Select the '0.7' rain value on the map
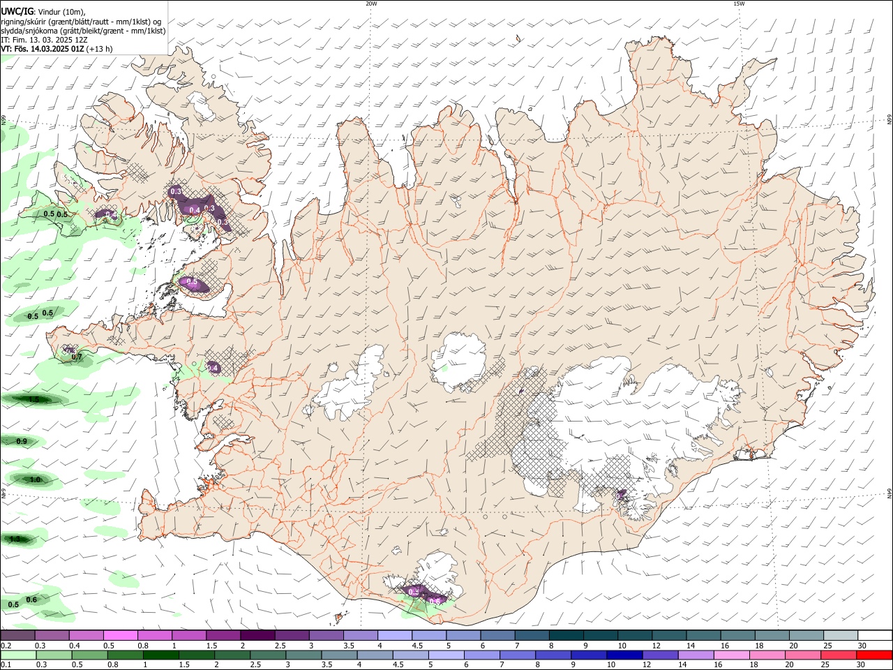893x670 pixels. [x=77, y=357]
